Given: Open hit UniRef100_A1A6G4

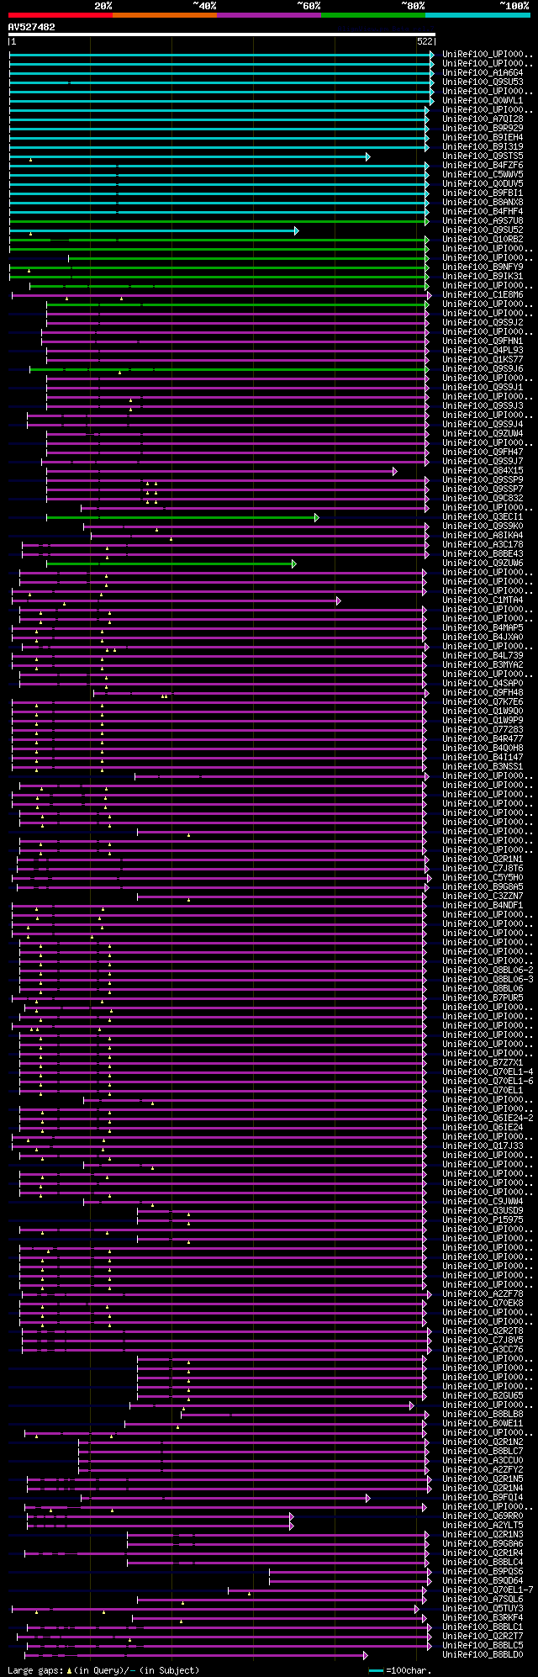Looking at the screenshot, I should pyautogui.click(x=483, y=72).
